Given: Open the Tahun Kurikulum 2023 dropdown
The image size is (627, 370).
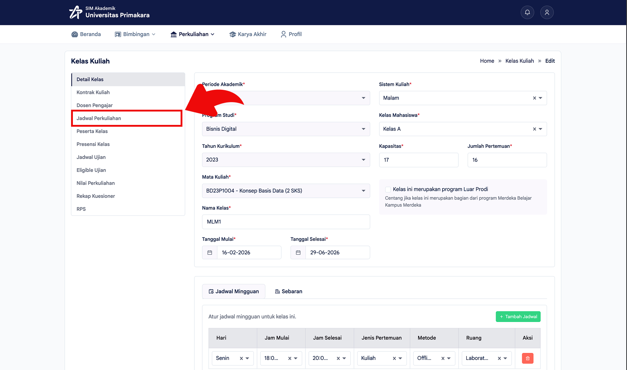Looking at the screenshot, I should (x=286, y=160).
